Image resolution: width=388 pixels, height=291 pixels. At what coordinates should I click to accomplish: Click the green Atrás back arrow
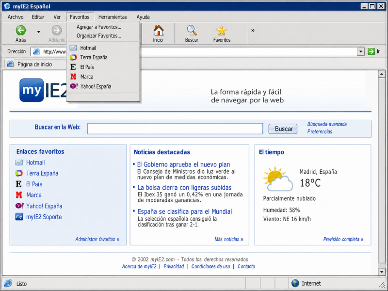click(21, 31)
